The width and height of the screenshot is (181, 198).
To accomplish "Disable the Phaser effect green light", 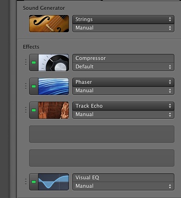I will point(34,87).
